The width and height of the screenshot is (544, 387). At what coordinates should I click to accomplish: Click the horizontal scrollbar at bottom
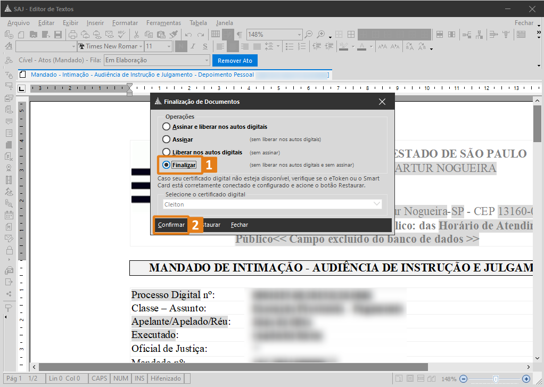click(x=233, y=367)
